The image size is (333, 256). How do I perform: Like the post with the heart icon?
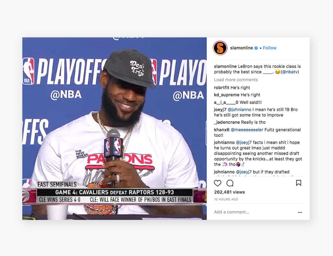click(217, 183)
